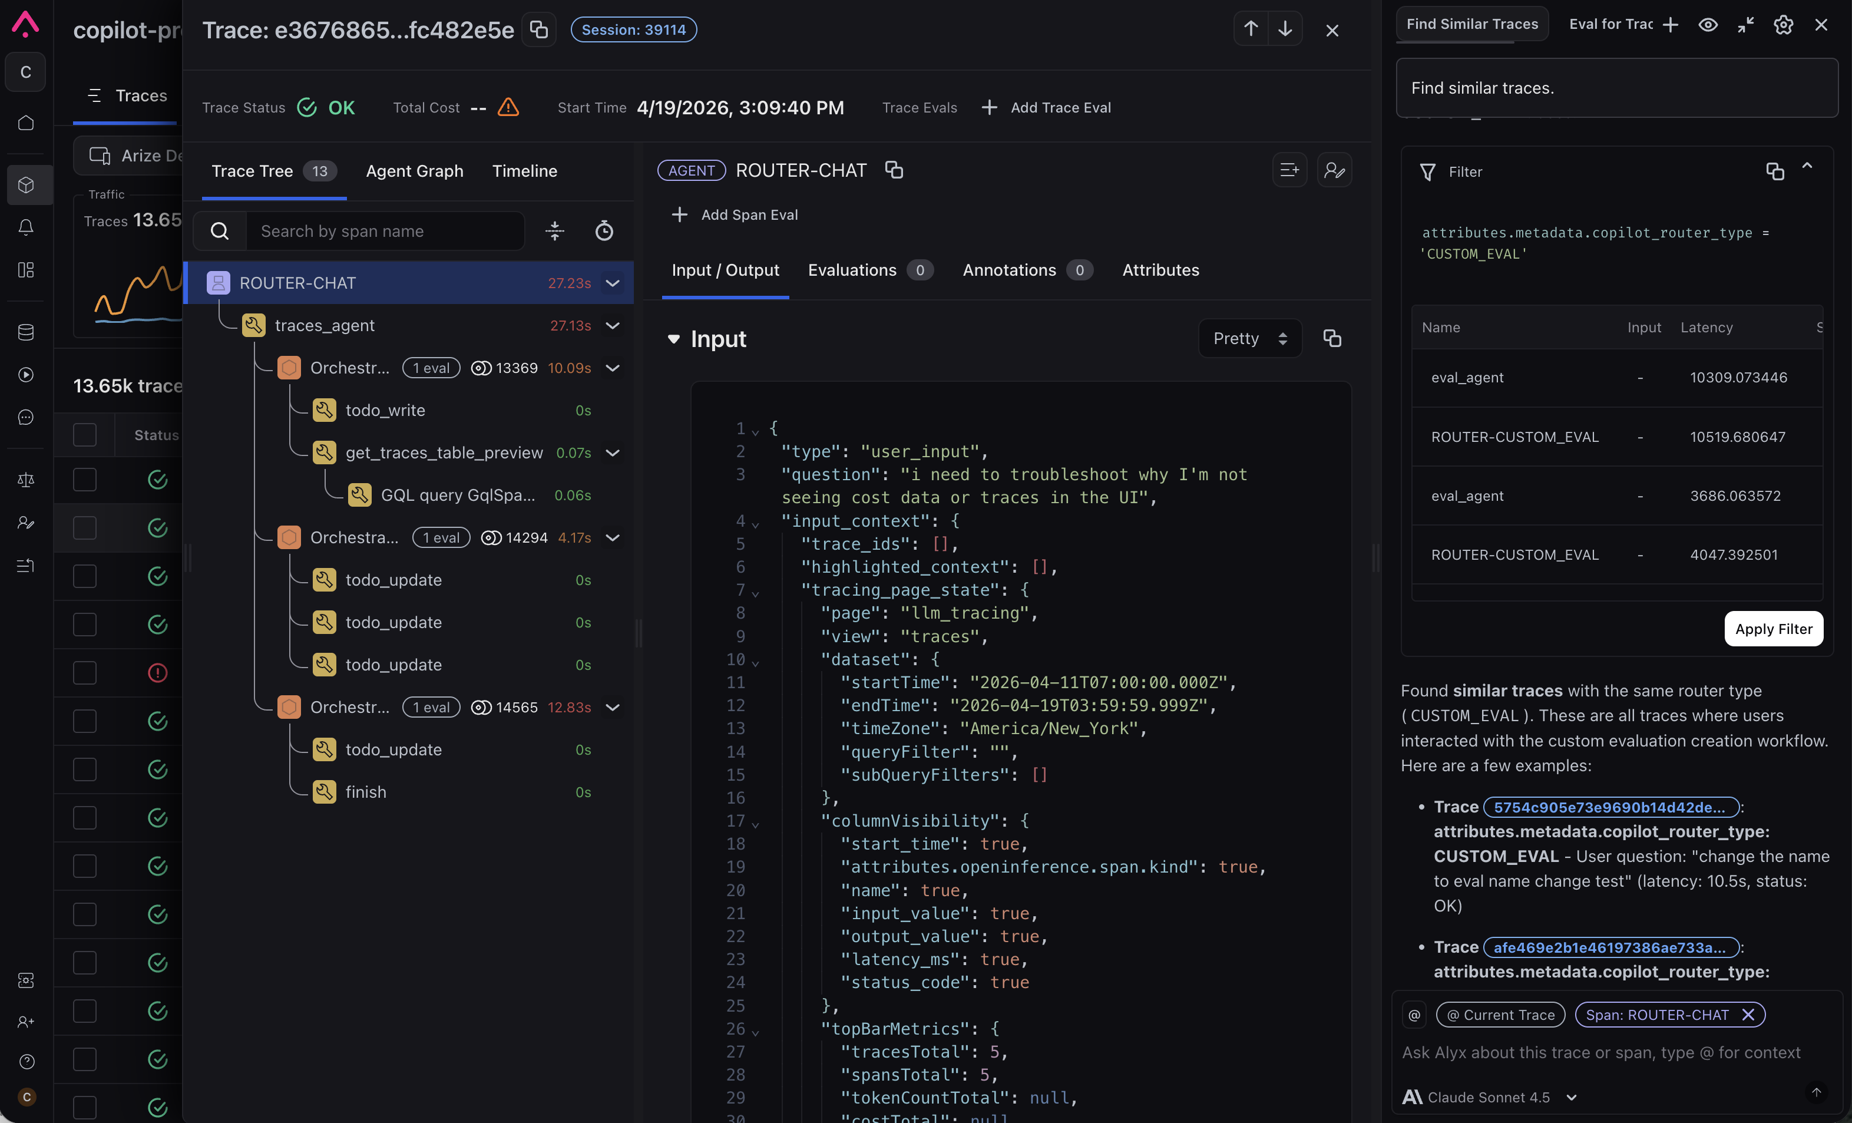
Task: Copy the ROUTER-CHAT span name
Action: (x=894, y=170)
